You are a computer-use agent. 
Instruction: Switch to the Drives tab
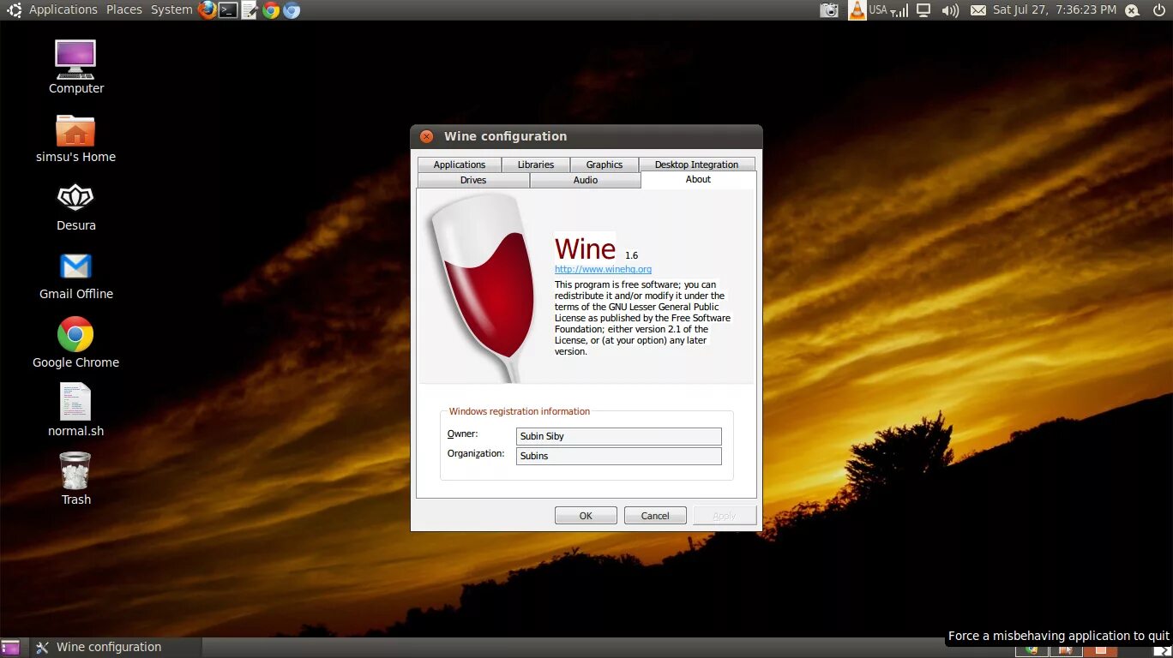point(473,180)
